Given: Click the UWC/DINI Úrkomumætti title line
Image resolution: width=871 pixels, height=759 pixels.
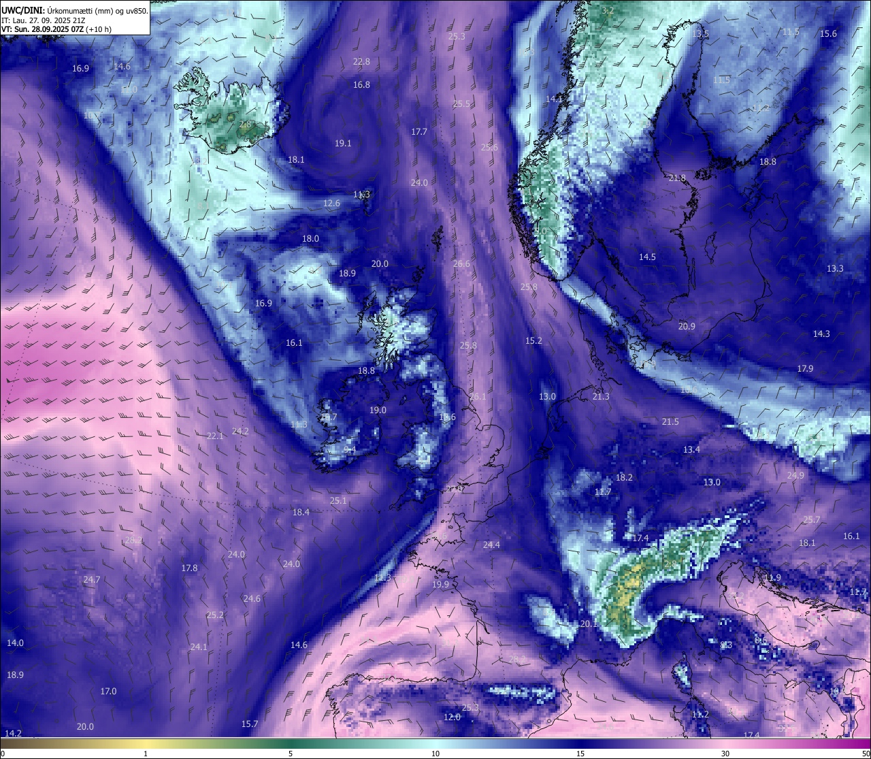Looking at the screenshot, I should [x=74, y=10].
